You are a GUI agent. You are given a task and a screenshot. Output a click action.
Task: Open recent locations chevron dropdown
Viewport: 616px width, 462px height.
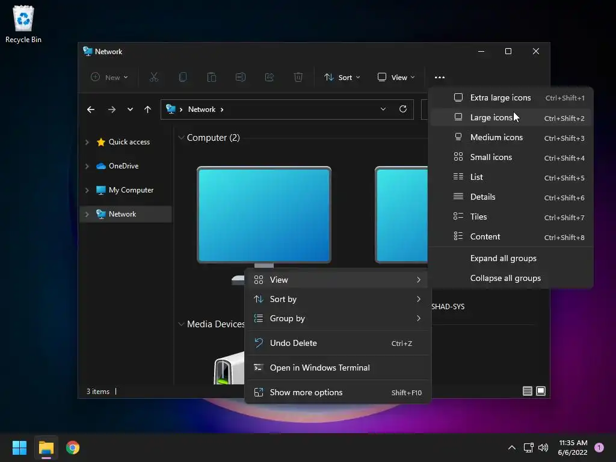click(130, 109)
